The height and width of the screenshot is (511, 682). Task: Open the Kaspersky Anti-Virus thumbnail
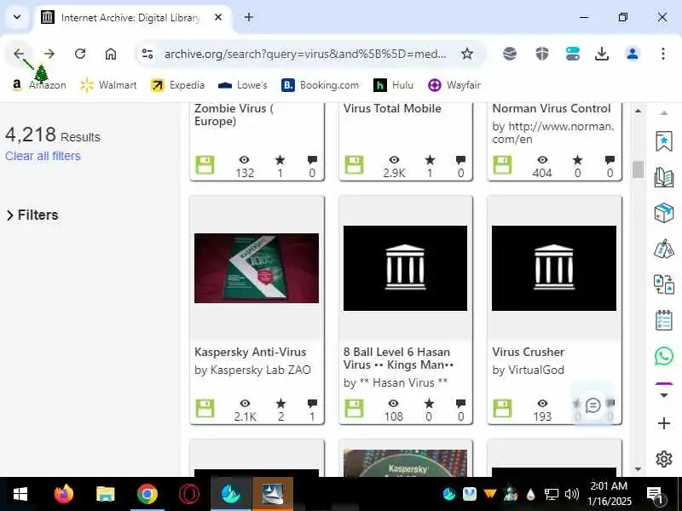click(x=257, y=268)
